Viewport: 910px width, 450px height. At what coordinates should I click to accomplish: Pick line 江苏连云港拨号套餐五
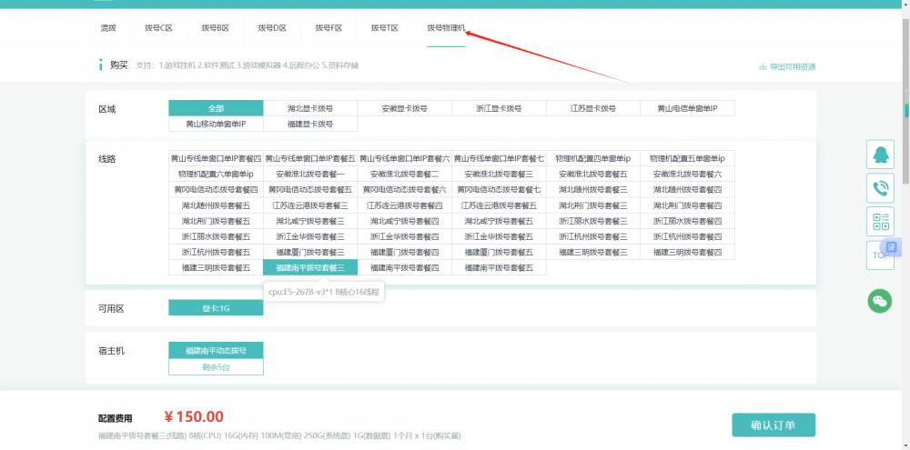[x=499, y=205]
